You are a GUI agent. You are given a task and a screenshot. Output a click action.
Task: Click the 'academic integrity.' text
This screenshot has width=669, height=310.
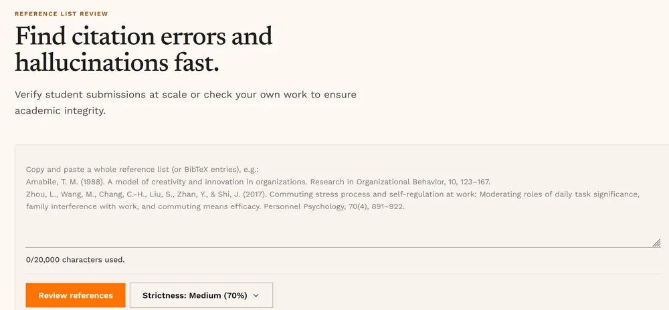60,111
